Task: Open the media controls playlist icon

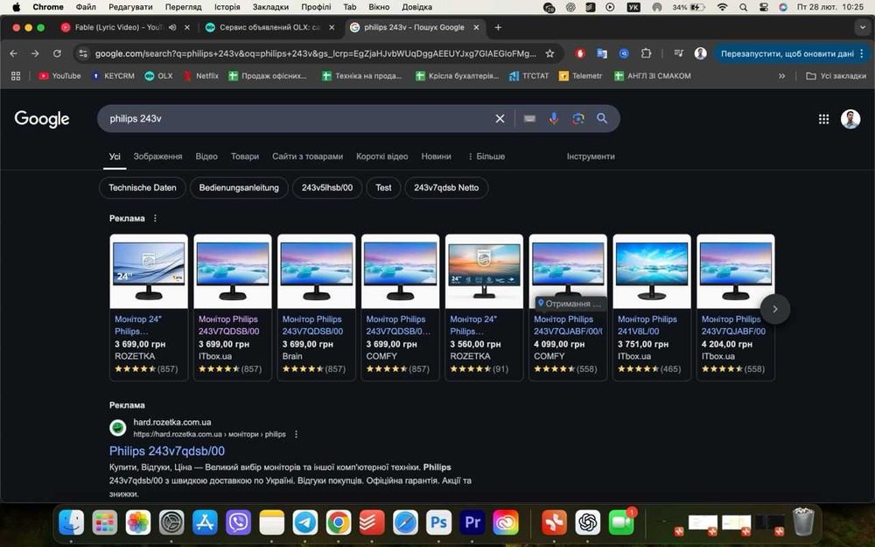Action: point(679,53)
